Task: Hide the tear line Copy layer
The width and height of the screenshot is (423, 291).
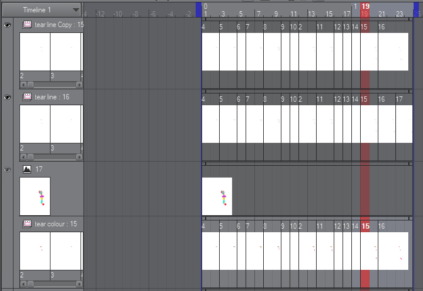Action: tap(8, 25)
